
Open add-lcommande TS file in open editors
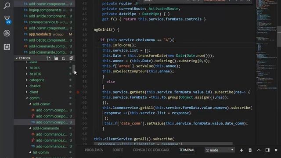pyautogui.click(x=44, y=52)
